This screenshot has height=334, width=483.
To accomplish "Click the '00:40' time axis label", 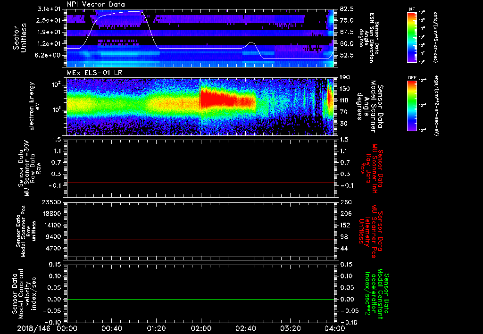I will 111,329.
